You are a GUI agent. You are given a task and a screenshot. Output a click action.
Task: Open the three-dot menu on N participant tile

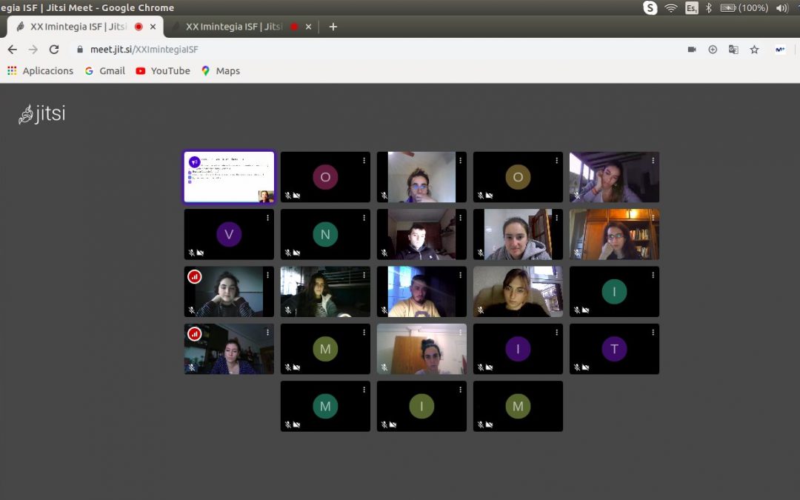coord(364,218)
